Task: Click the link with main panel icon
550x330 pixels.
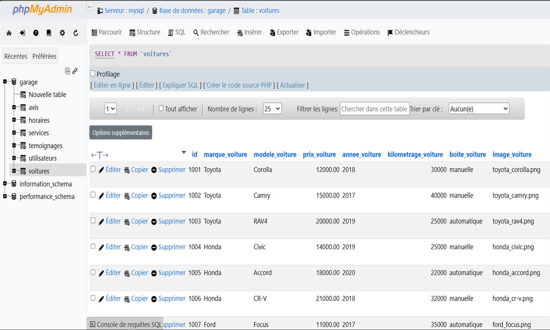Action: 75,71
